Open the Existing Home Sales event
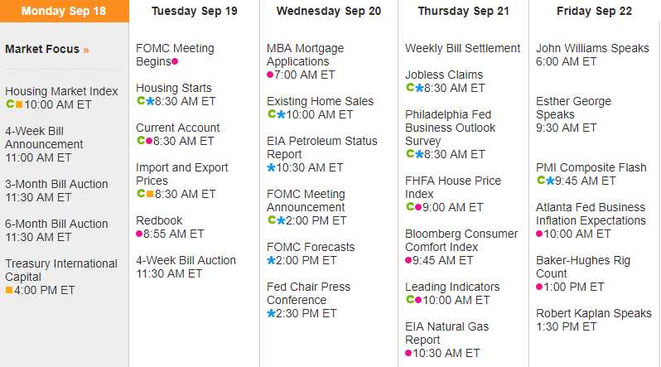This screenshot has width=661, height=367. click(x=320, y=101)
